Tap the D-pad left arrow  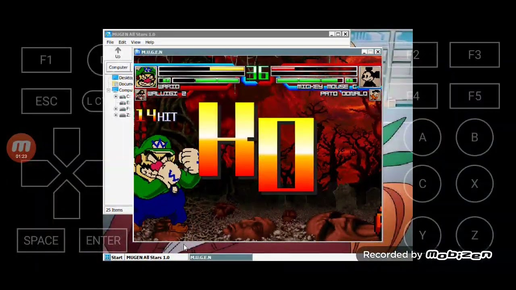point(40,173)
